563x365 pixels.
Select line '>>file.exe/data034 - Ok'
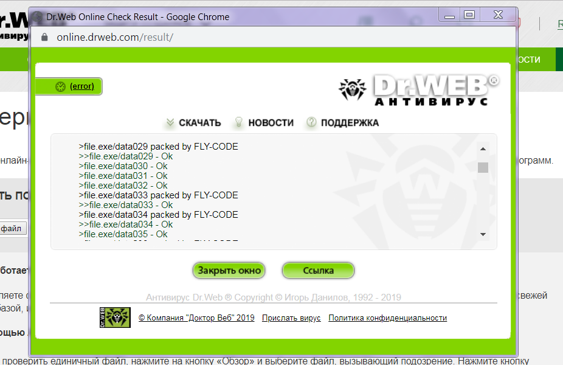tap(126, 224)
